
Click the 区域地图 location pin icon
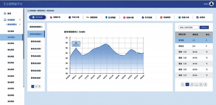(106, 17)
